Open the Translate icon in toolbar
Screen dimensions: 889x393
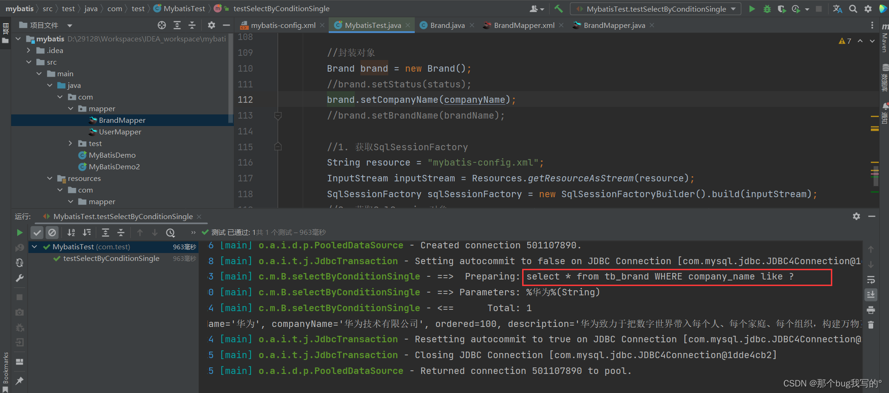[837, 9]
